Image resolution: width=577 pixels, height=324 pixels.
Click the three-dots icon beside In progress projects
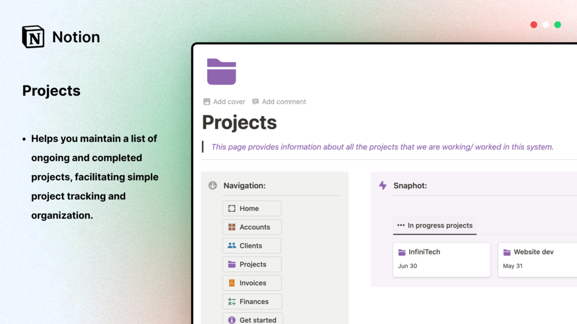tap(401, 225)
